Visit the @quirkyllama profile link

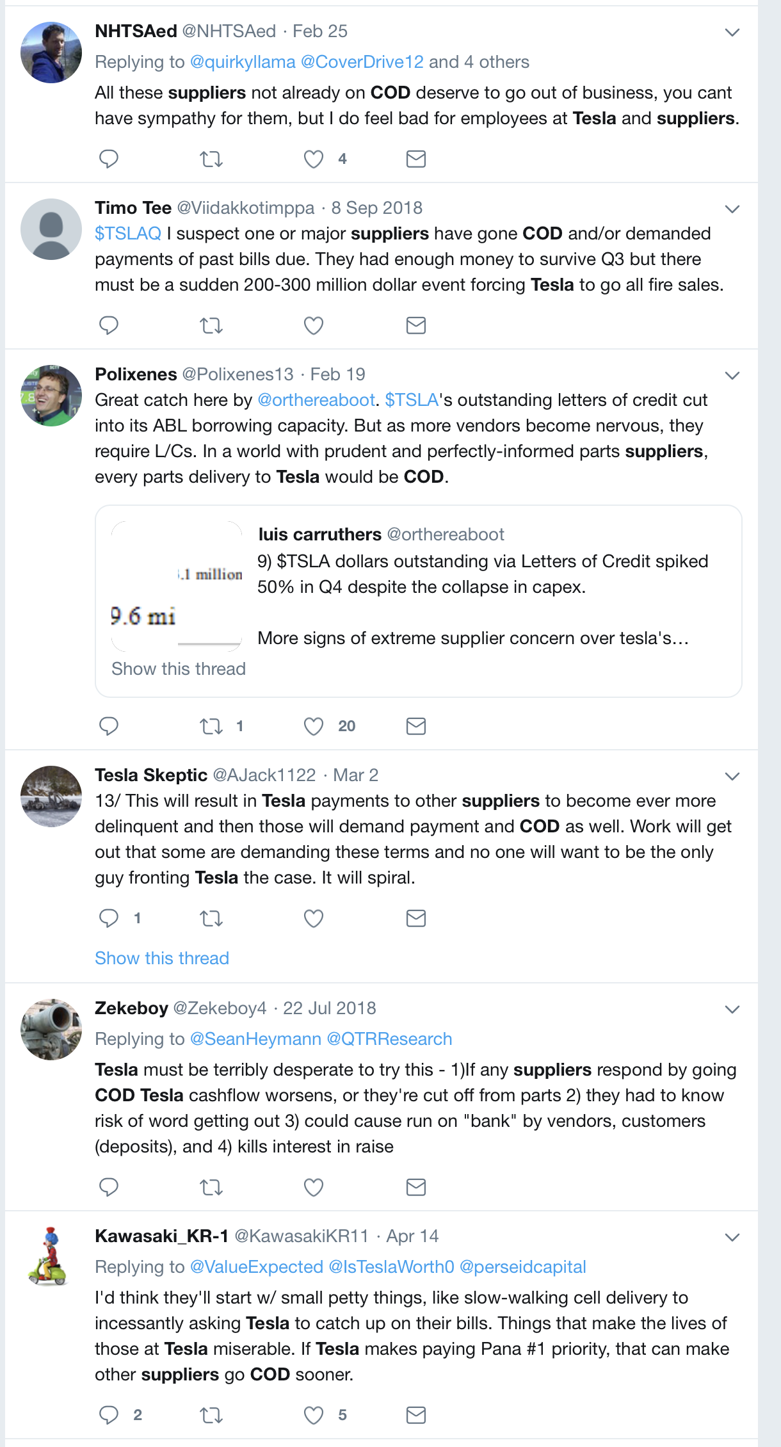pyautogui.click(x=243, y=62)
